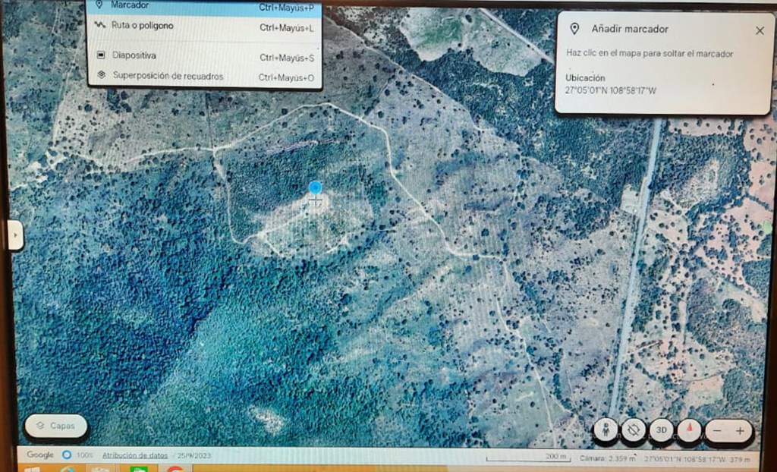777x472 pixels.
Task: Click the blue marker pin on map
Action: tap(315, 188)
